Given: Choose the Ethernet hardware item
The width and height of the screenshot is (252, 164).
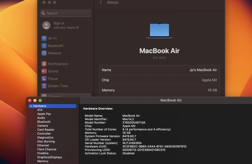Looking at the screenshot, I should coord(43,145).
